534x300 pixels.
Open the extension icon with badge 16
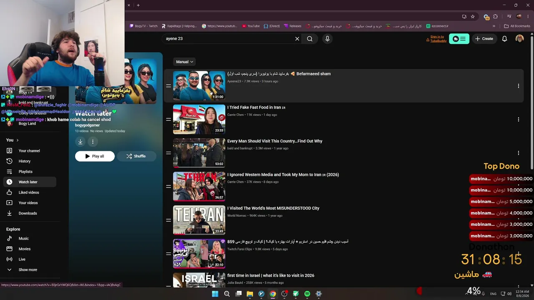(x=486, y=17)
